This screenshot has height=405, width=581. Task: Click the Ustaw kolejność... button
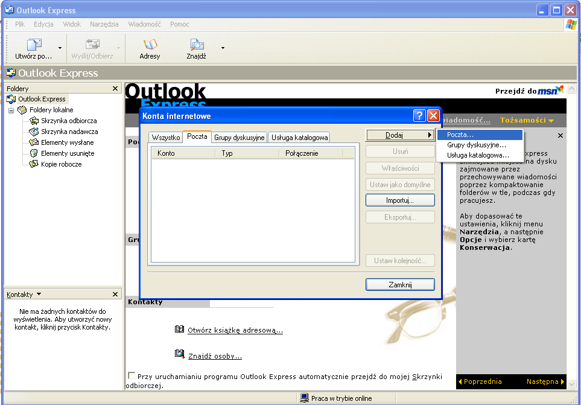(x=400, y=261)
